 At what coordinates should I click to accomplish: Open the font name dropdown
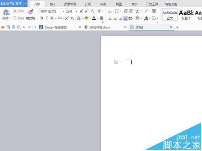(x=64, y=11)
